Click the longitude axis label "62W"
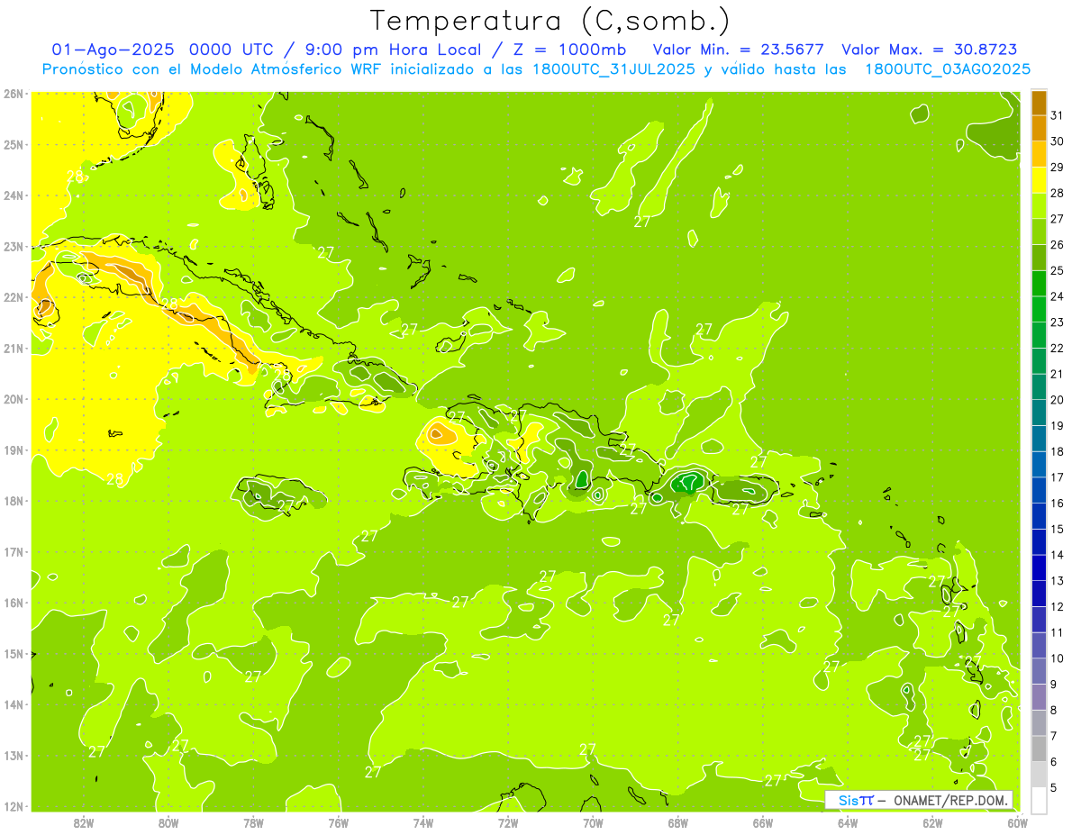The image size is (1081, 835). [932, 823]
